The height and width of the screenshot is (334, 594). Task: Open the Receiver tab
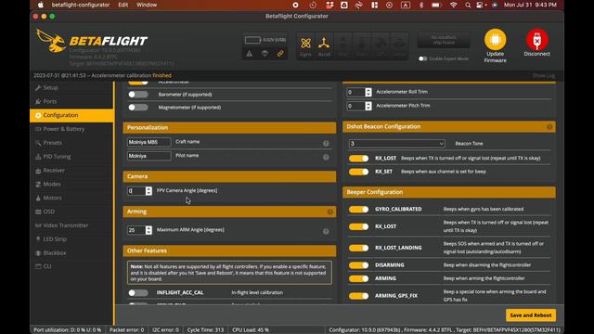pos(71,171)
